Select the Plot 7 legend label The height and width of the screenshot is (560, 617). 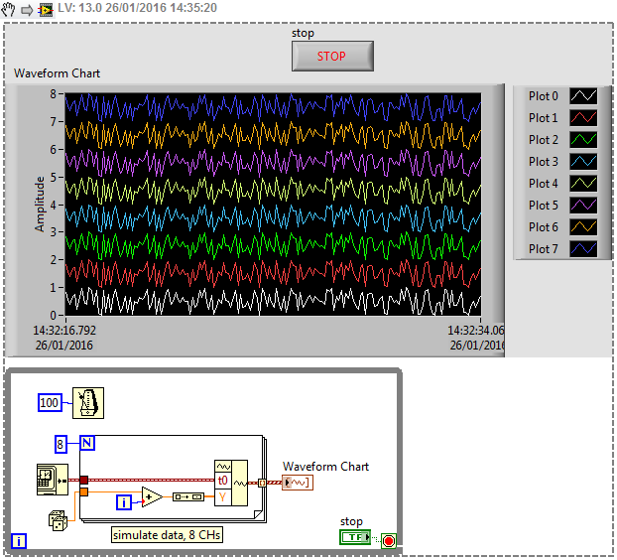543,249
